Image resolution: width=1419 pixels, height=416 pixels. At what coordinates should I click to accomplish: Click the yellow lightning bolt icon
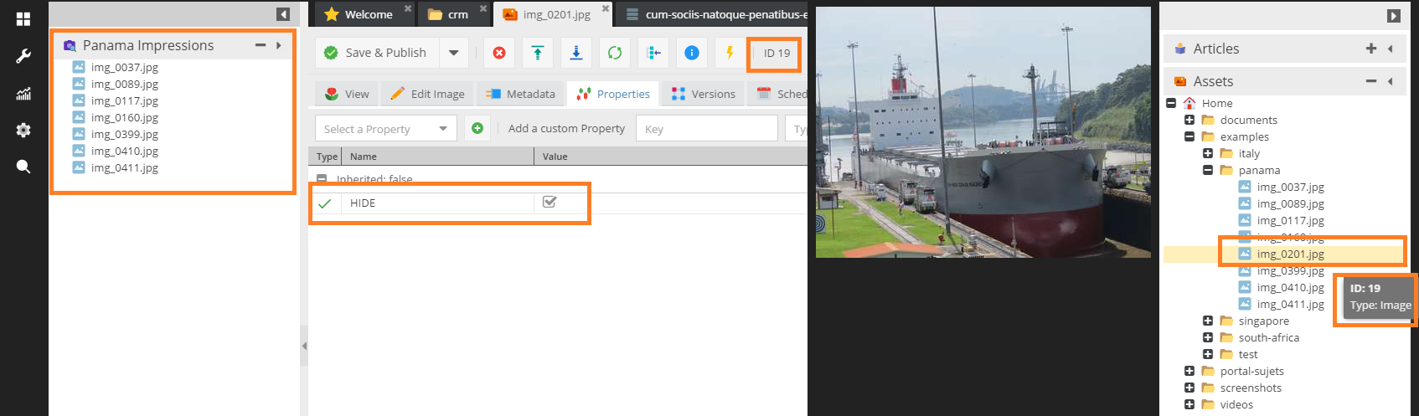pos(730,53)
